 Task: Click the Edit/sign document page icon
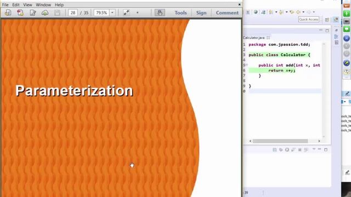(x=33, y=13)
